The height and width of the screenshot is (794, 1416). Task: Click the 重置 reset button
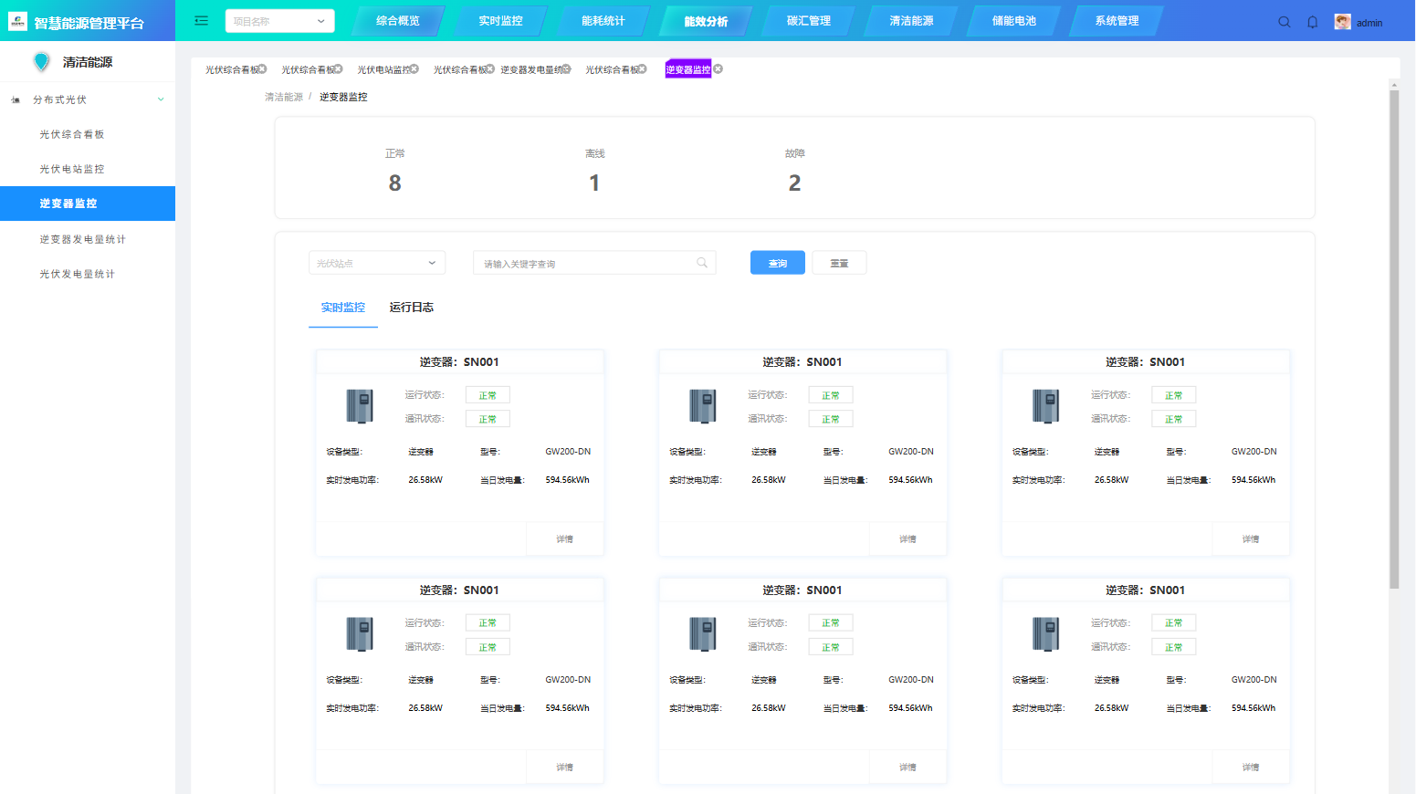point(839,263)
